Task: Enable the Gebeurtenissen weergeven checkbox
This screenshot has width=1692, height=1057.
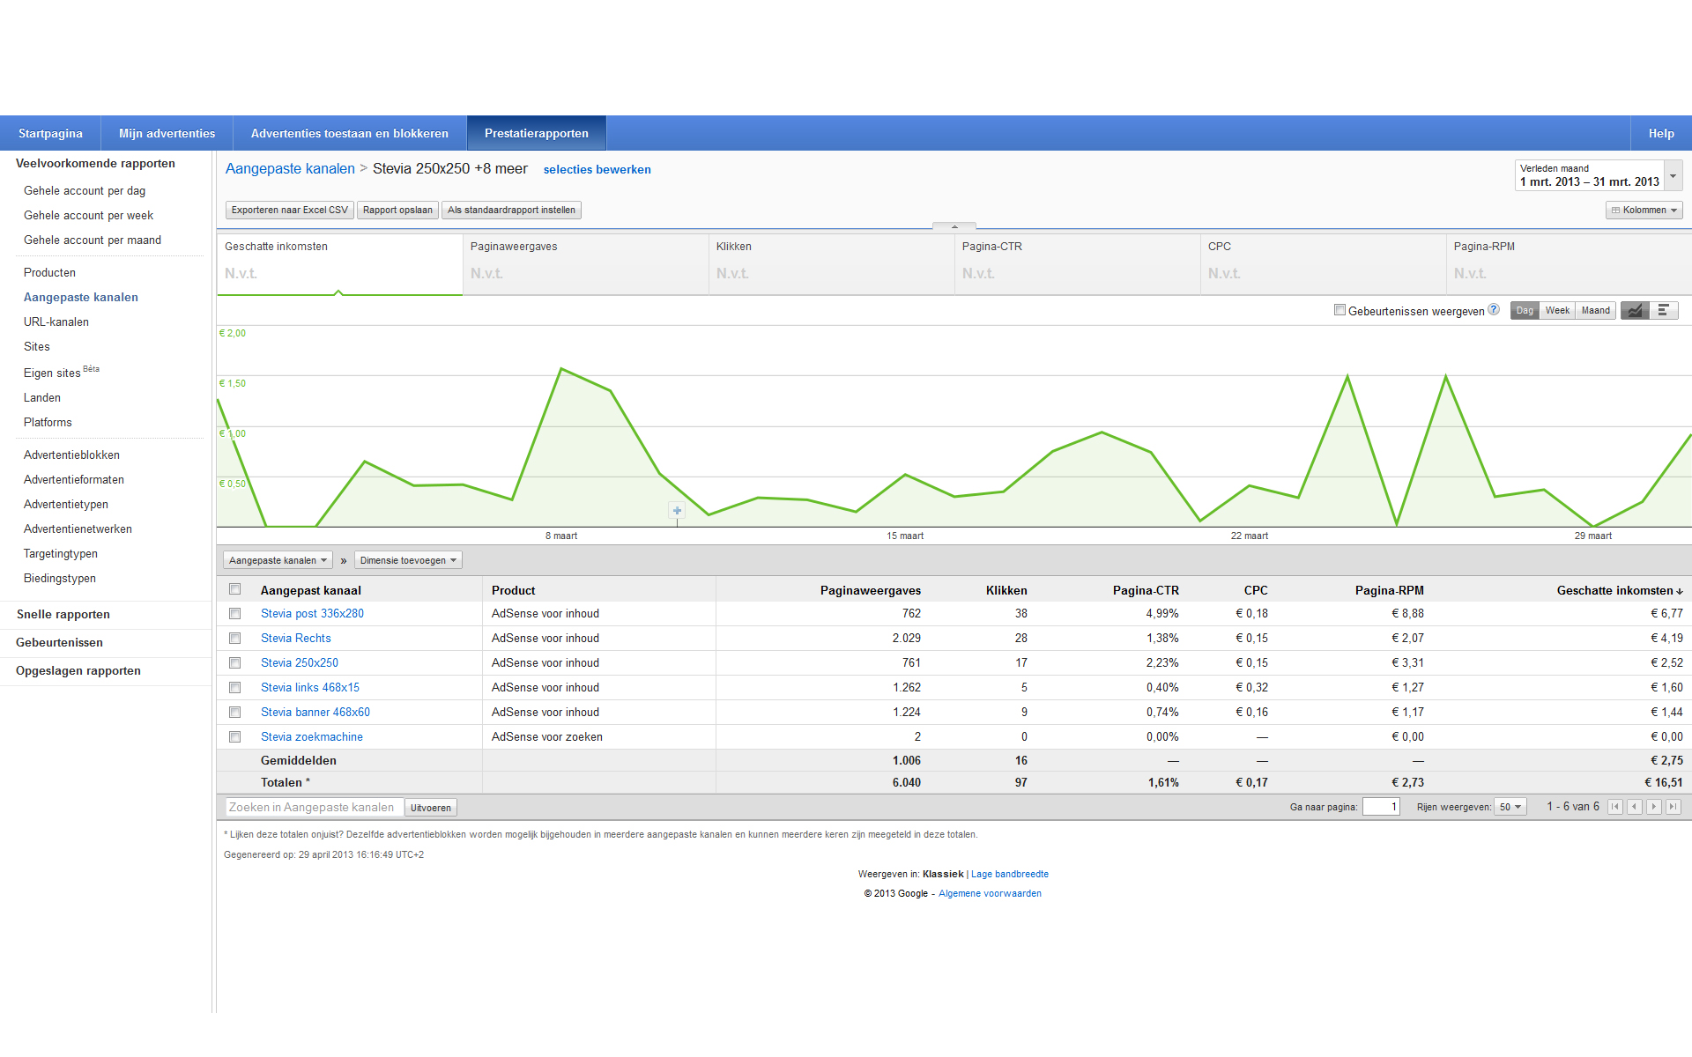Action: (1339, 310)
